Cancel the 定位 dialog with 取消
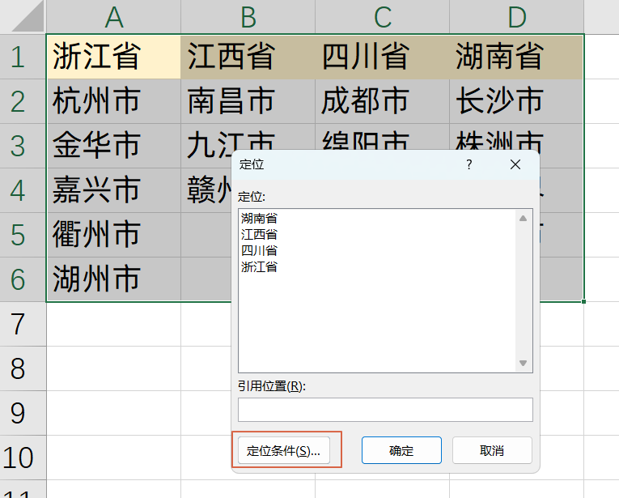This screenshot has height=498, width=619. point(492,450)
